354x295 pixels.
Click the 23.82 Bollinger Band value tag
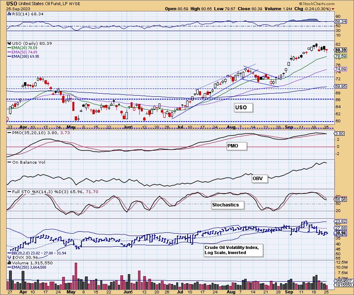coord(341,221)
